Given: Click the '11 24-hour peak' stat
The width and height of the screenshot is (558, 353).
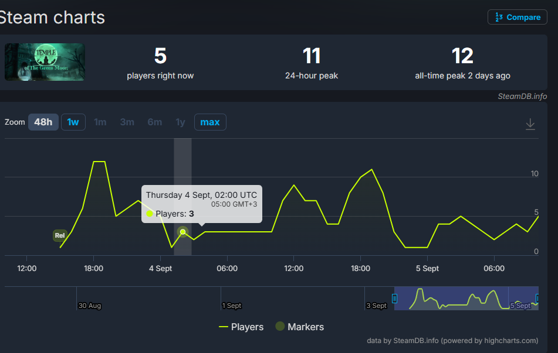Looking at the screenshot, I should (312, 64).
